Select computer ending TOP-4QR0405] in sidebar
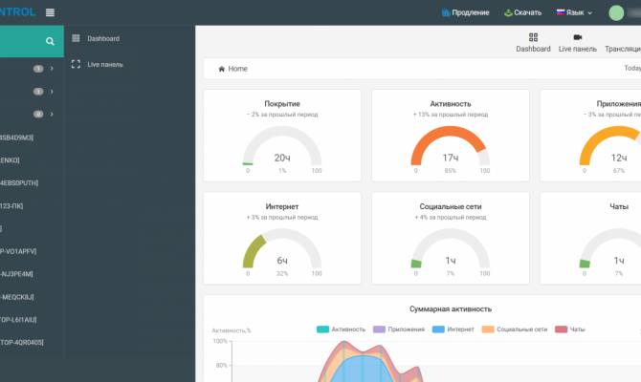Image resolution: width=641 pixels, height=382 pixels. 22,342
